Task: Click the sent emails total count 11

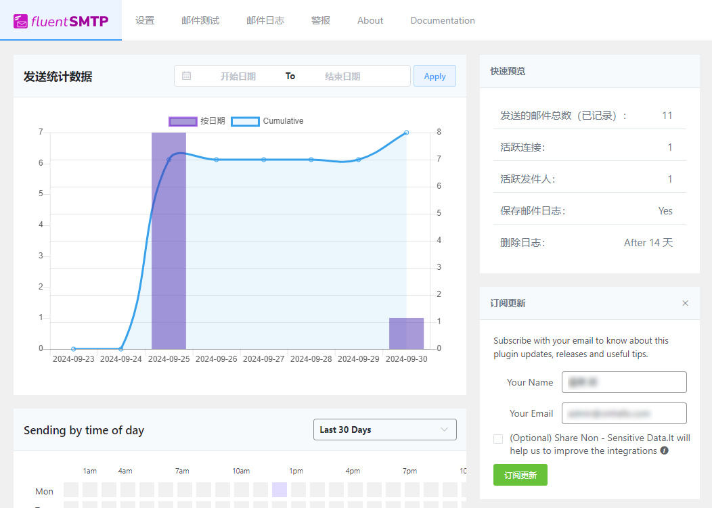Action: [x=667, y=115]
